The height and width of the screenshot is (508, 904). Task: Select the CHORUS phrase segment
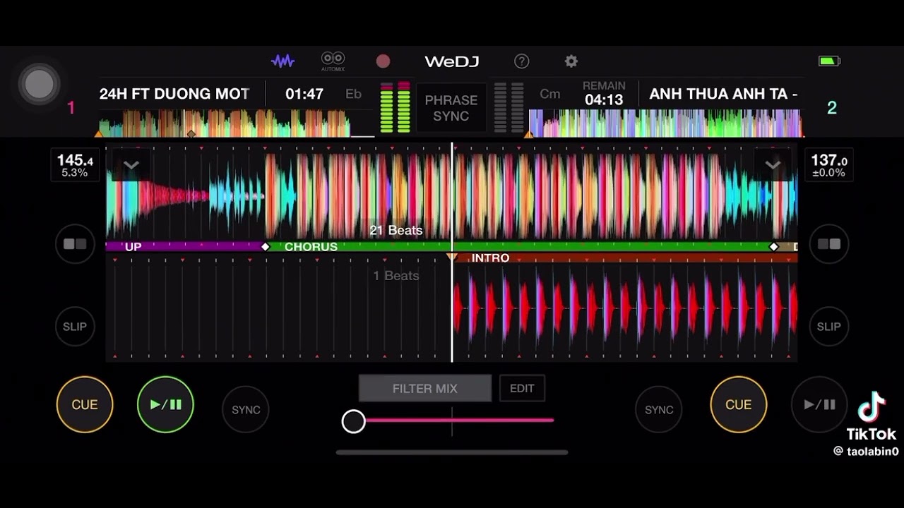point(519,247)
